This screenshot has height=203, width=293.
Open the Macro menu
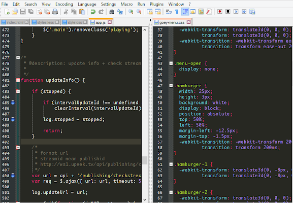click(x=126, y=4)
